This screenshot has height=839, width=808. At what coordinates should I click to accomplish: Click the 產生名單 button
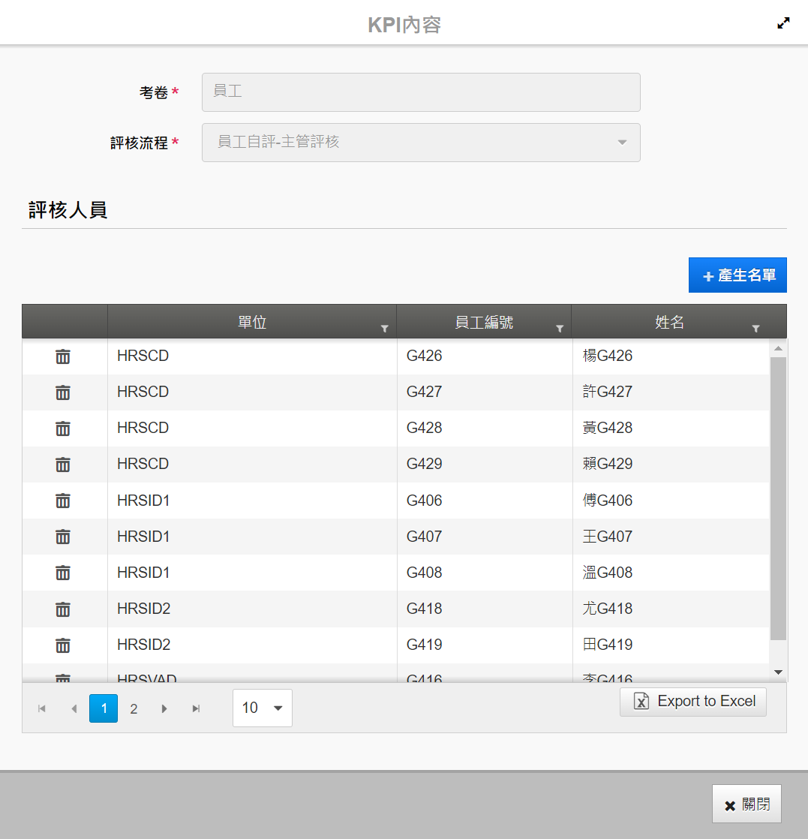pyautogui.click(x=737, y=275)
